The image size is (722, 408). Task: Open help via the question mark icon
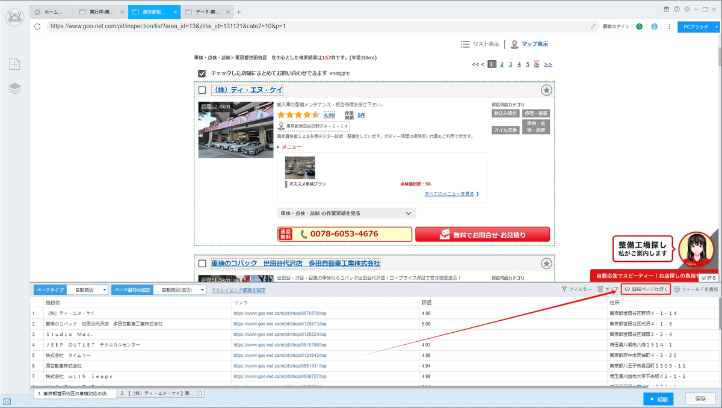tap(677, 9)
